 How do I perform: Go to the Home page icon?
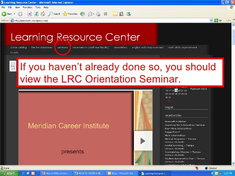click(x=43, y=14)
